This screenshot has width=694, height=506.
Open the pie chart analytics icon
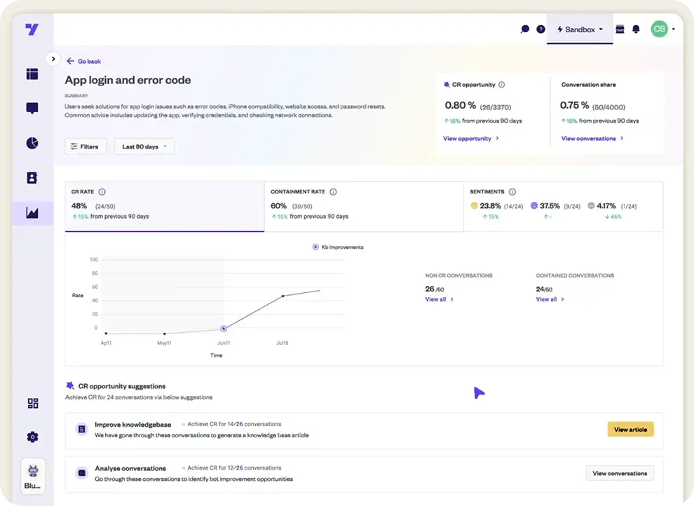click(32, 143)
